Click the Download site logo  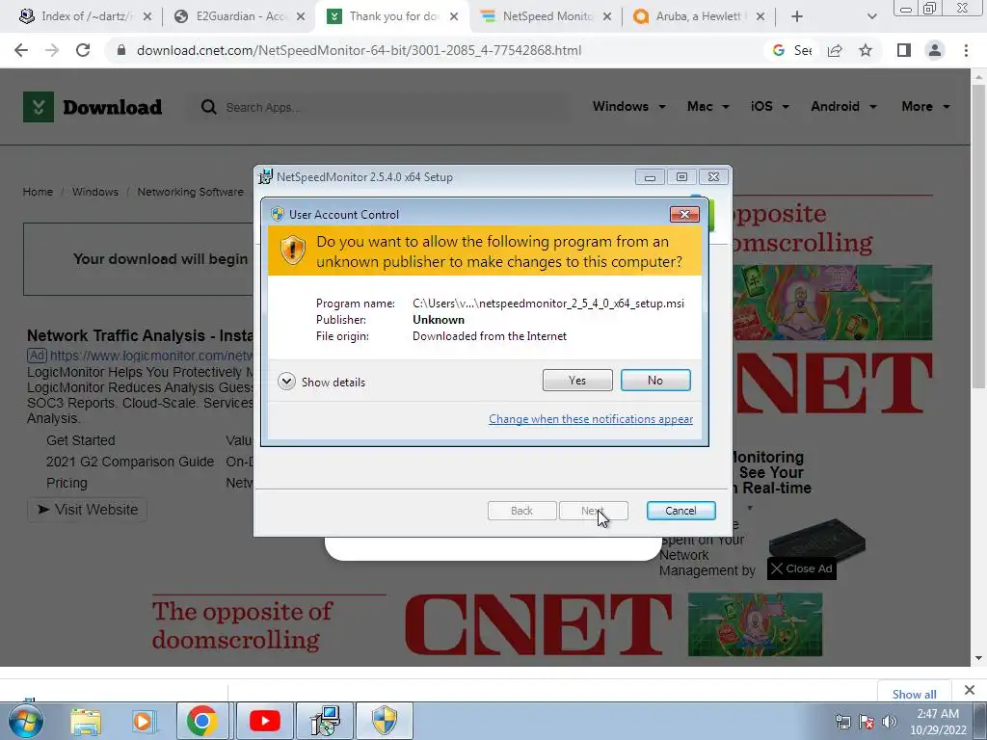93,107
